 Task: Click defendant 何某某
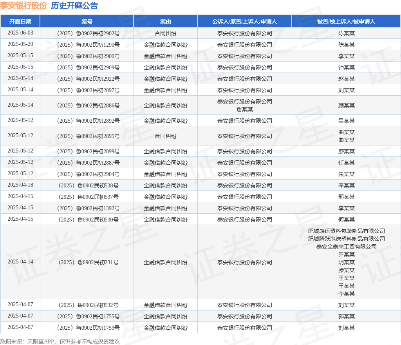pos(346,220)
